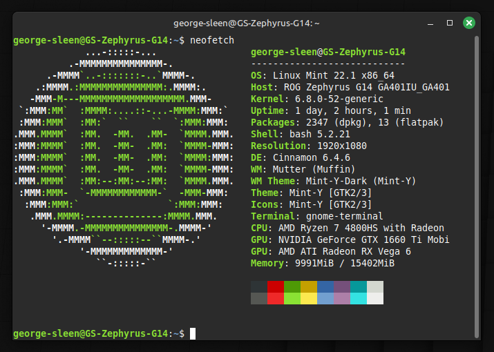This screenshot has width=494, height=352.
Task: Click the white block in bottom row
Action: click(x=375, y=298)
